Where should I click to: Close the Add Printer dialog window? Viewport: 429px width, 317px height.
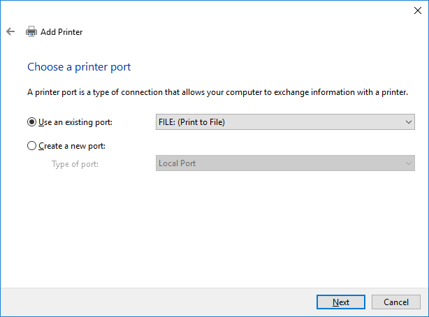coord(417,10)
